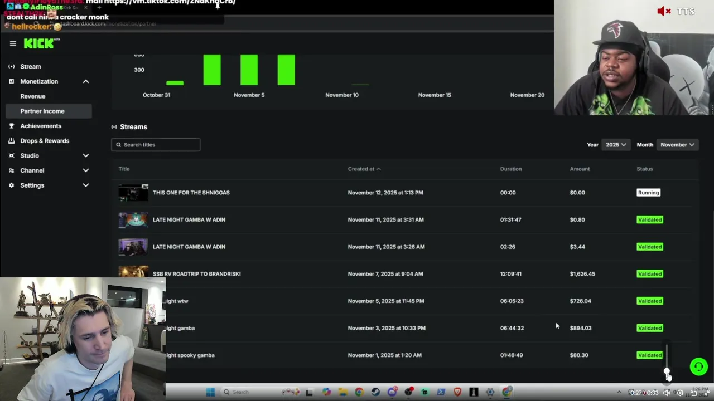Image resolution: width=714 pixels, height=401 pixels.
Task: Open Google Chrome from the taskbar
Action: click(359, 392)
